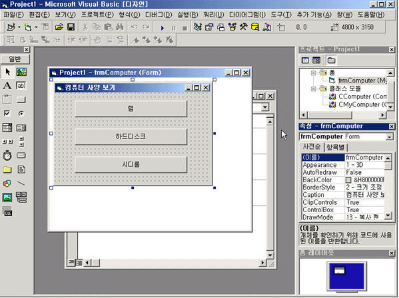
Task: Open the 디버그(D) menu
Action: coord(159,15)
